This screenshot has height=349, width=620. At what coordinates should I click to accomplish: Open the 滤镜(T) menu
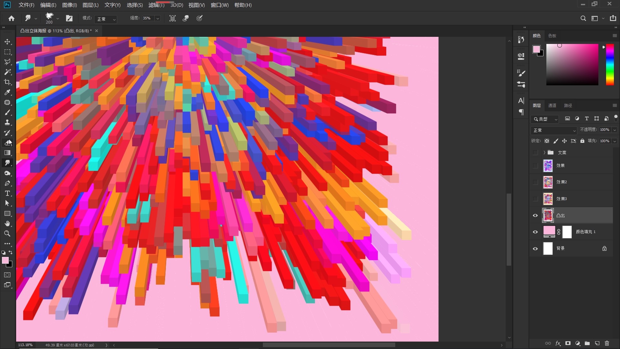[x=156, y=5]
